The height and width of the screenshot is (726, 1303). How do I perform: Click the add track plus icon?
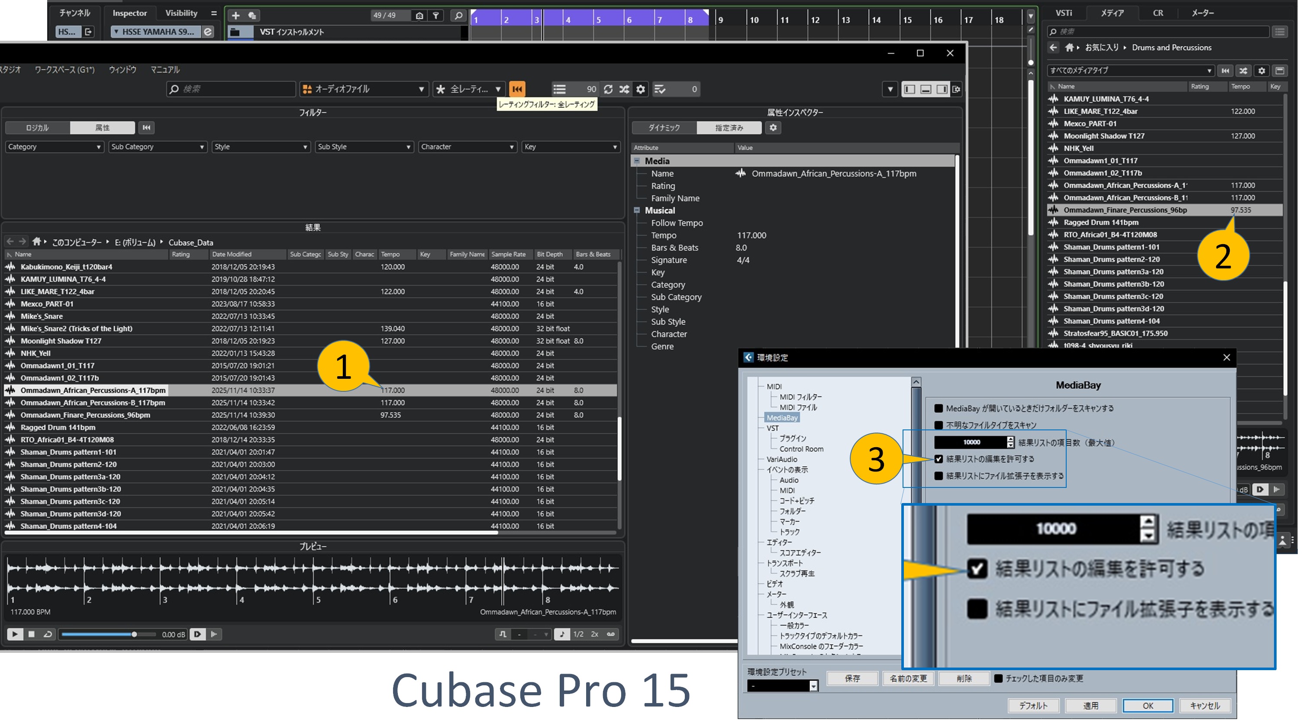pos(236,16)
